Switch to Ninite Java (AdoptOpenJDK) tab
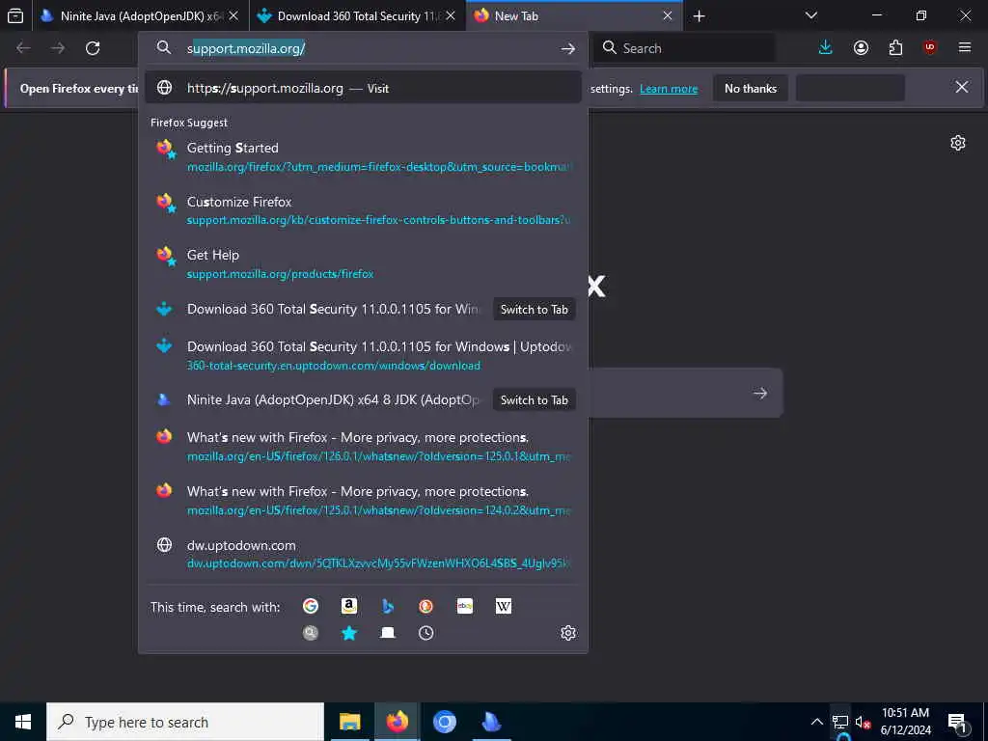 click(141, 15)
